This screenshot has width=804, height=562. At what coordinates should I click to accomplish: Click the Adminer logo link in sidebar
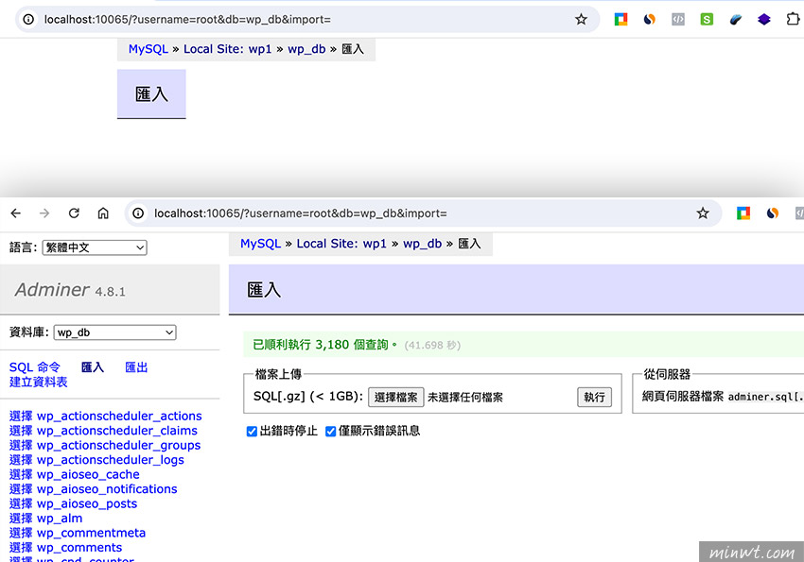(x=52, y=290)
